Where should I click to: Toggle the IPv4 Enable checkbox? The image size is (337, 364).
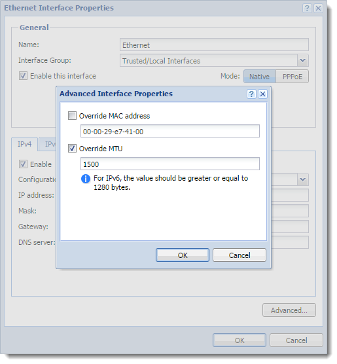pyautogui.click(x=23, y=166)
